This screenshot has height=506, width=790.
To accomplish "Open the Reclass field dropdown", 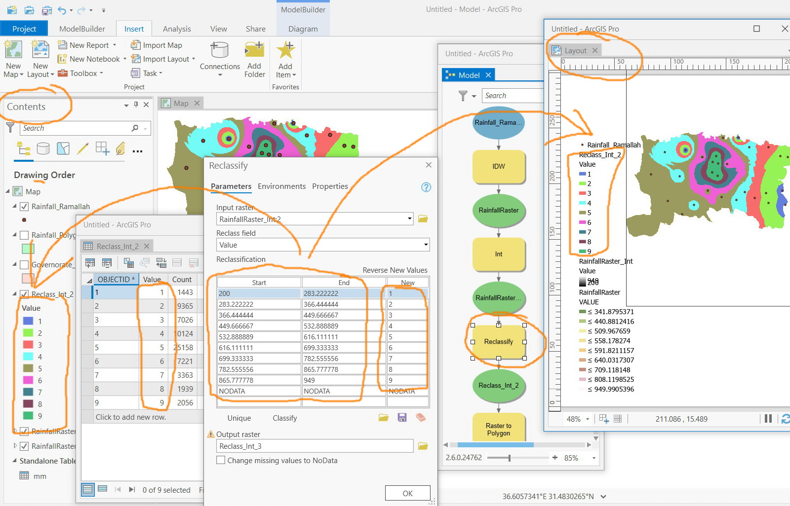I will pos(426,245).
